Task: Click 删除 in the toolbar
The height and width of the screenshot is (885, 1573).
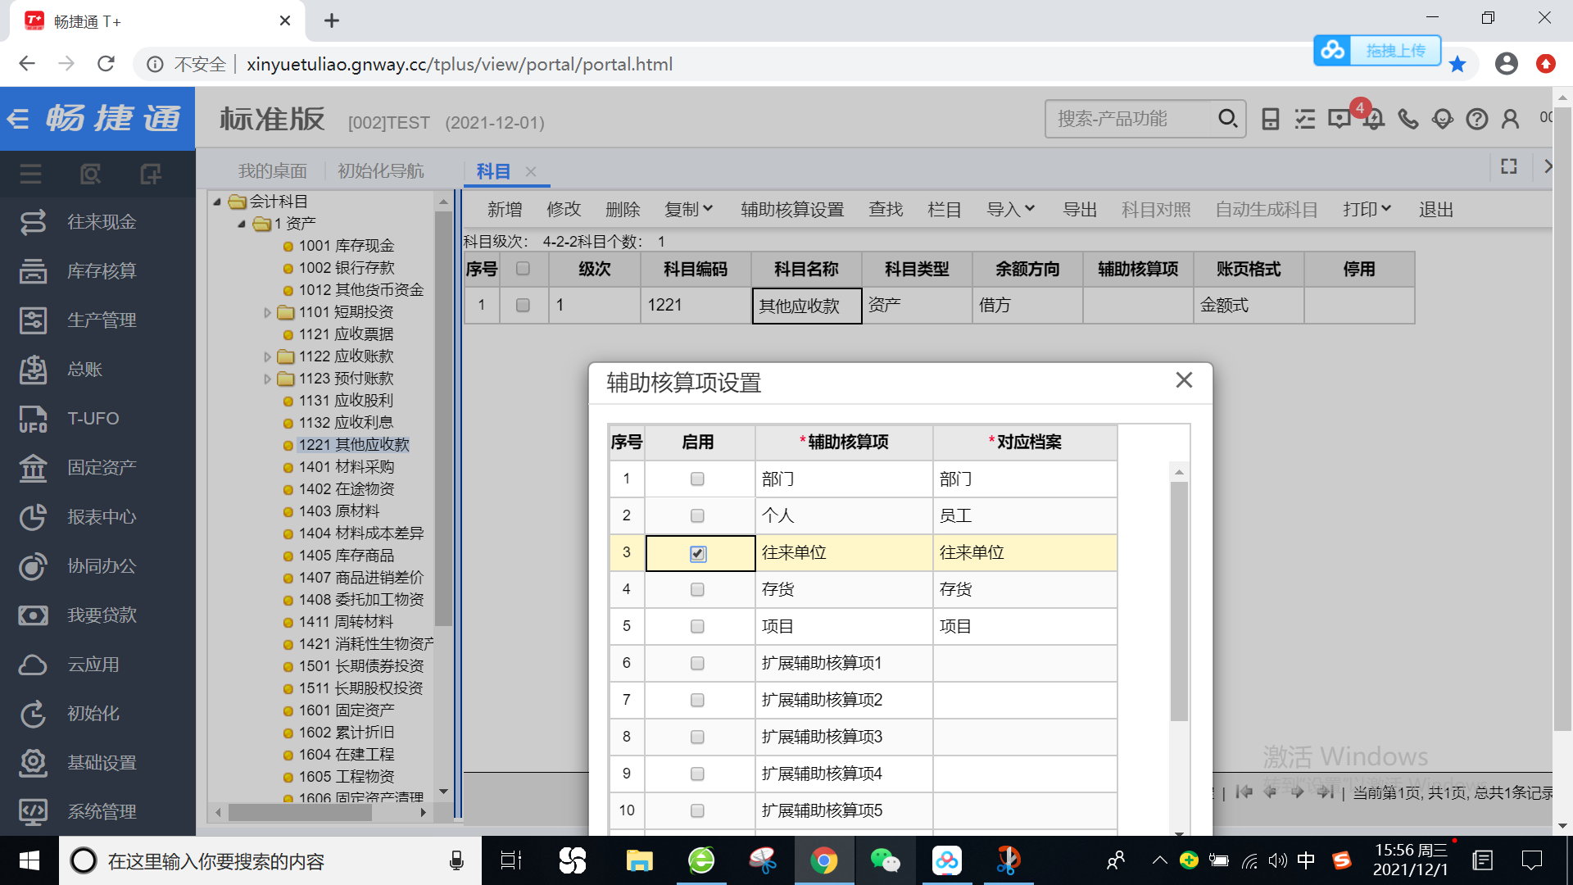Action: point(623,210)
